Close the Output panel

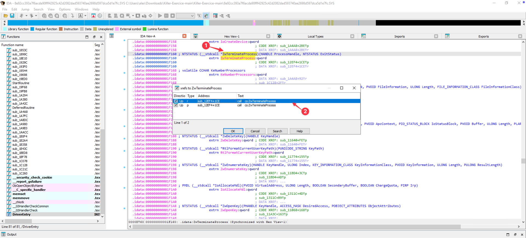(x=522, y=234)
